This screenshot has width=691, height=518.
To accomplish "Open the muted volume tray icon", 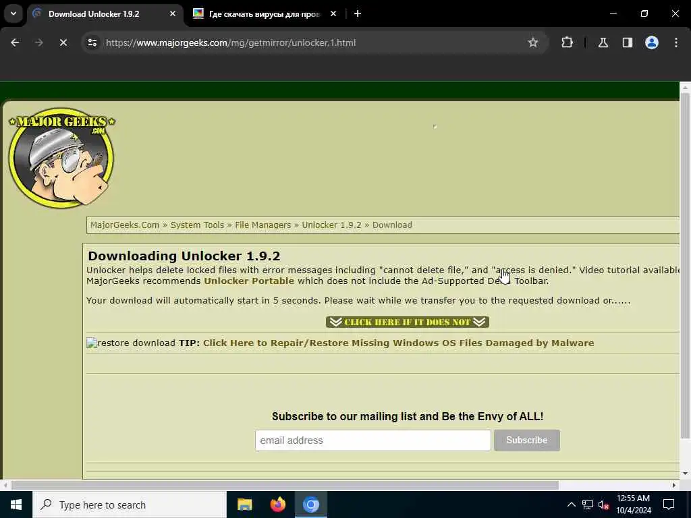I will point(603,505).
